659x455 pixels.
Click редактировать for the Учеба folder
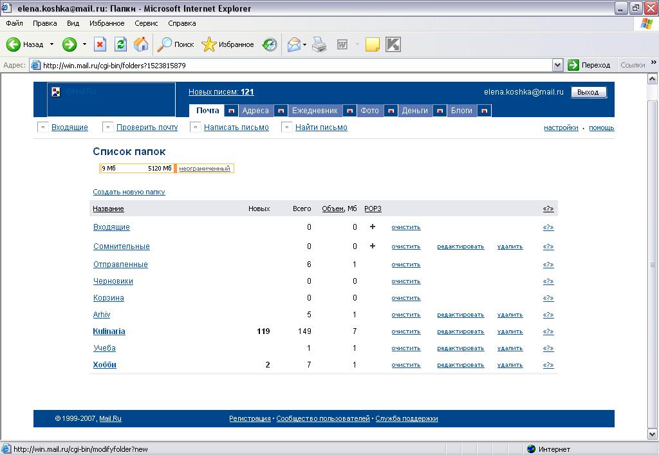point(461,348)
